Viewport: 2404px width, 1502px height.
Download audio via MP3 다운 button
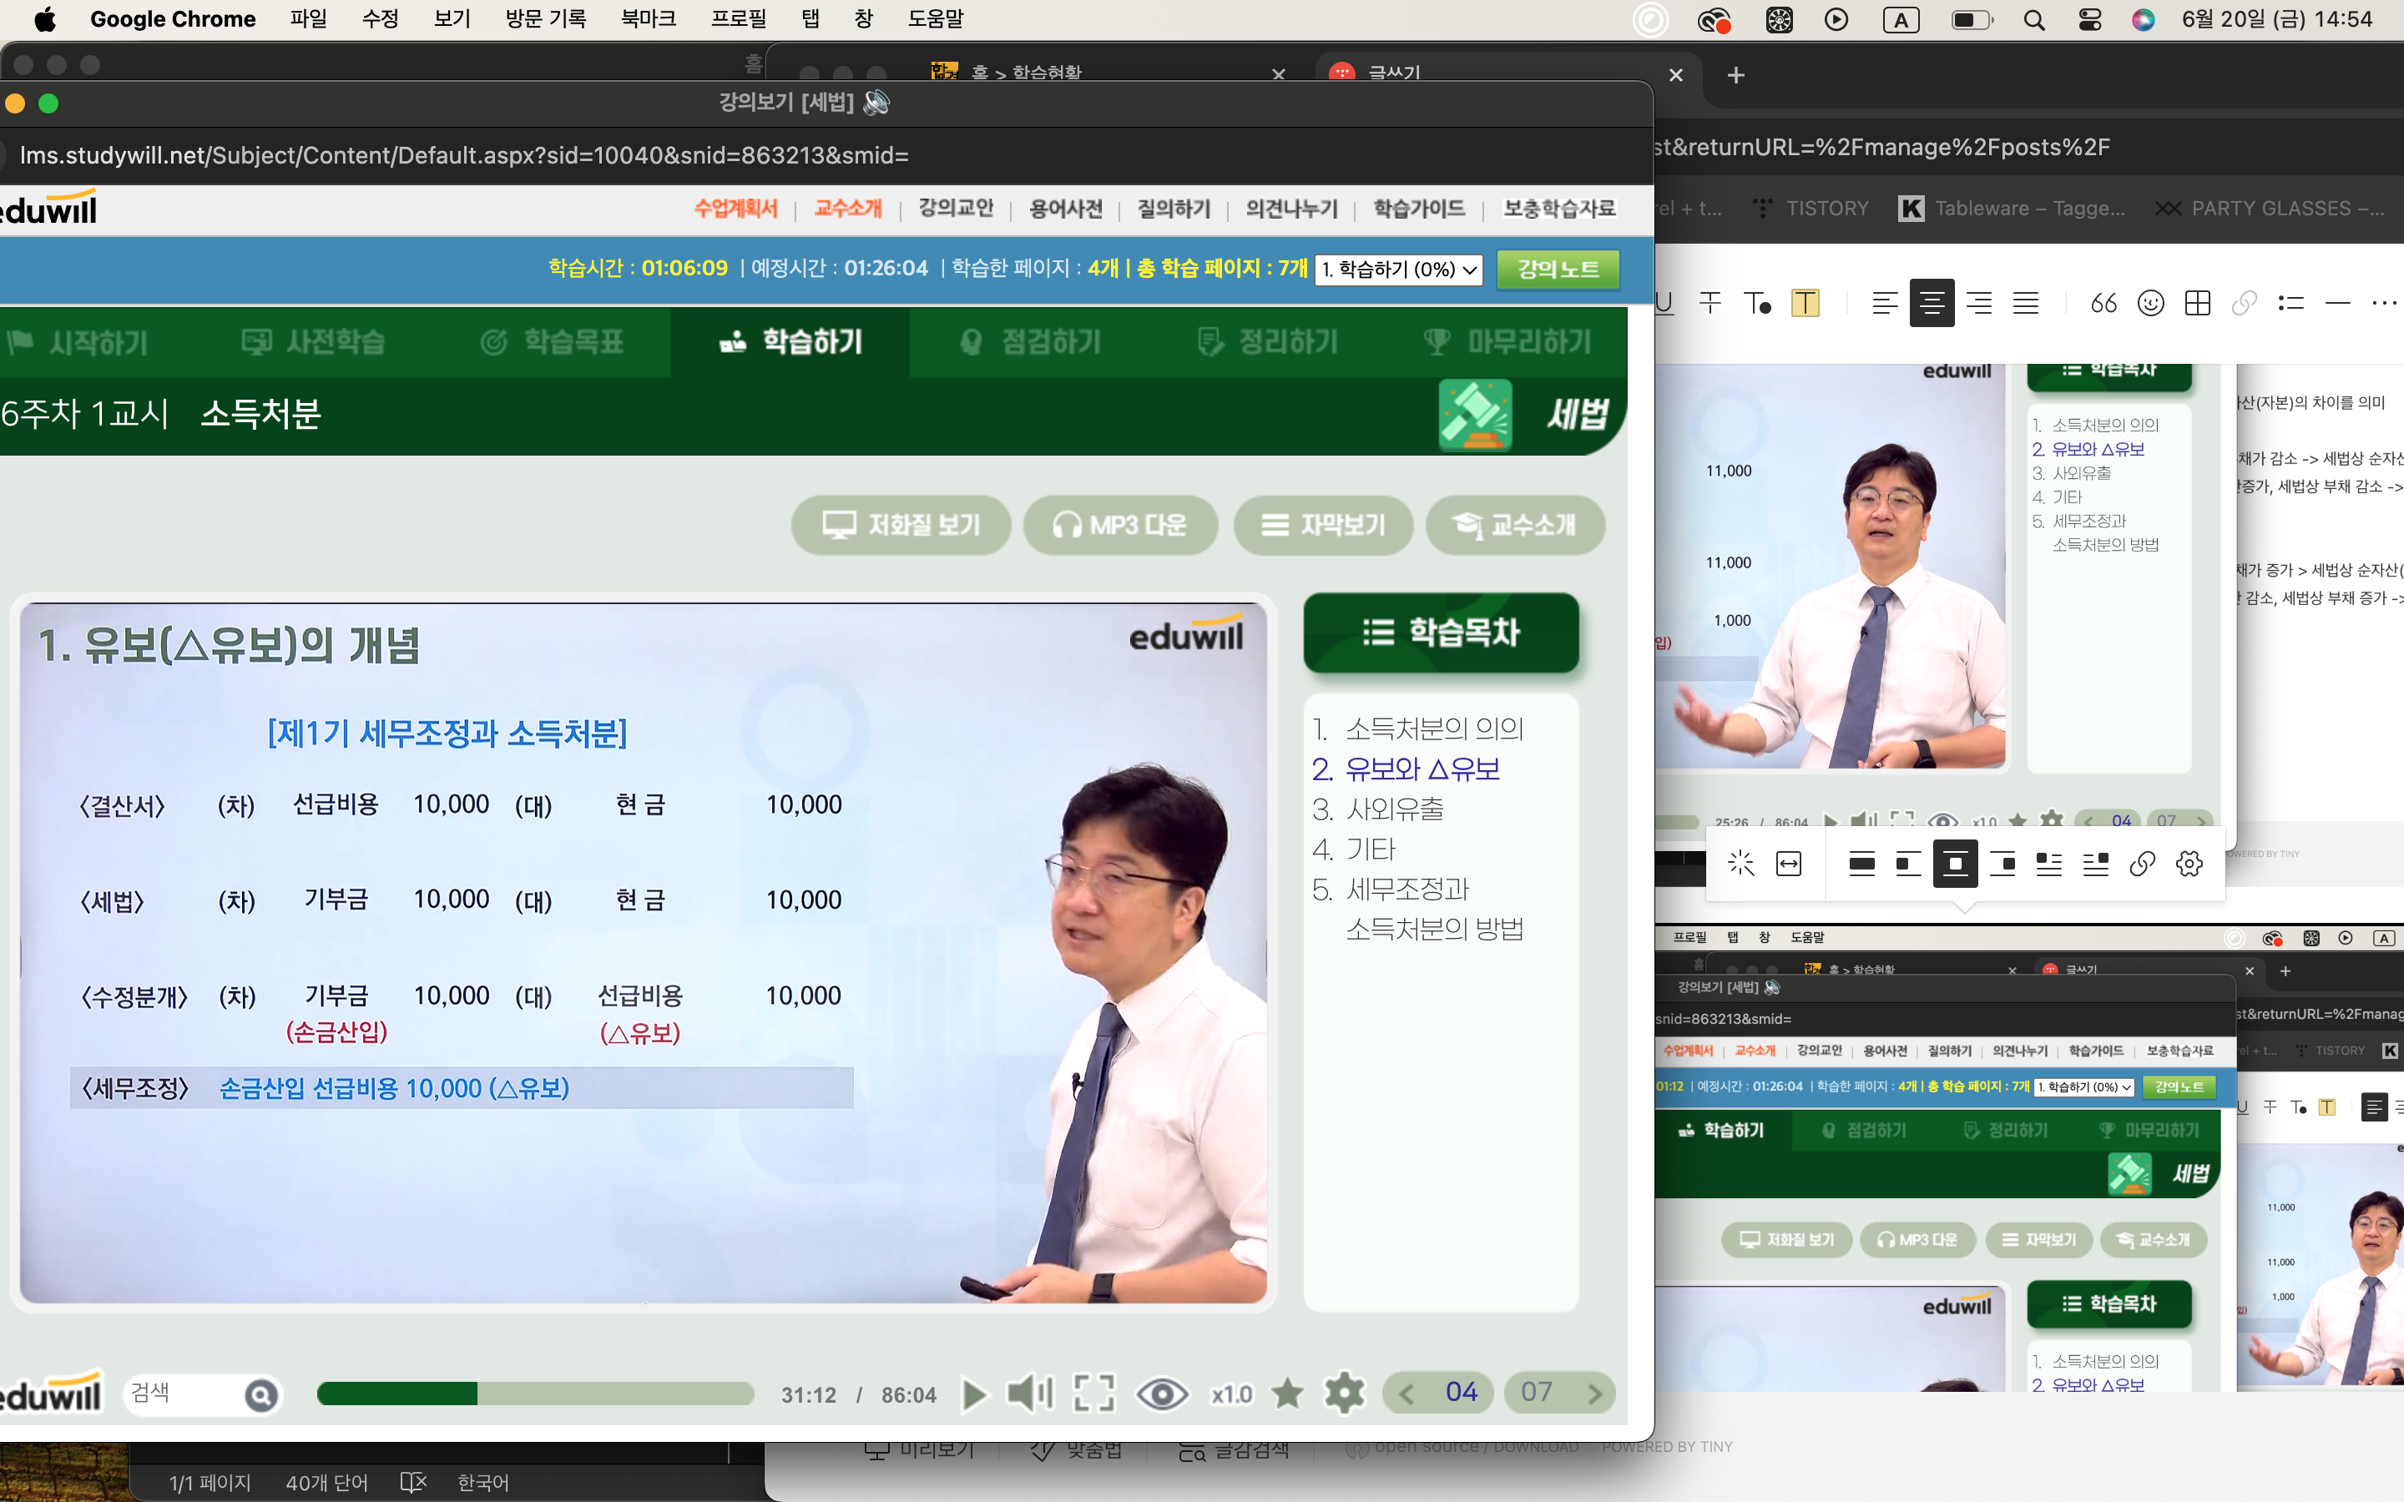click(1120, 525)
